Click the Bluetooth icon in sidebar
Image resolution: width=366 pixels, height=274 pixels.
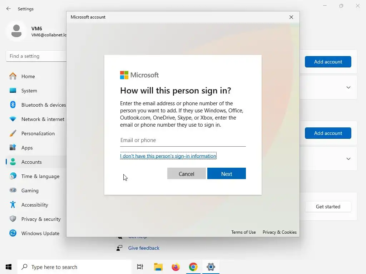(13, 105)
